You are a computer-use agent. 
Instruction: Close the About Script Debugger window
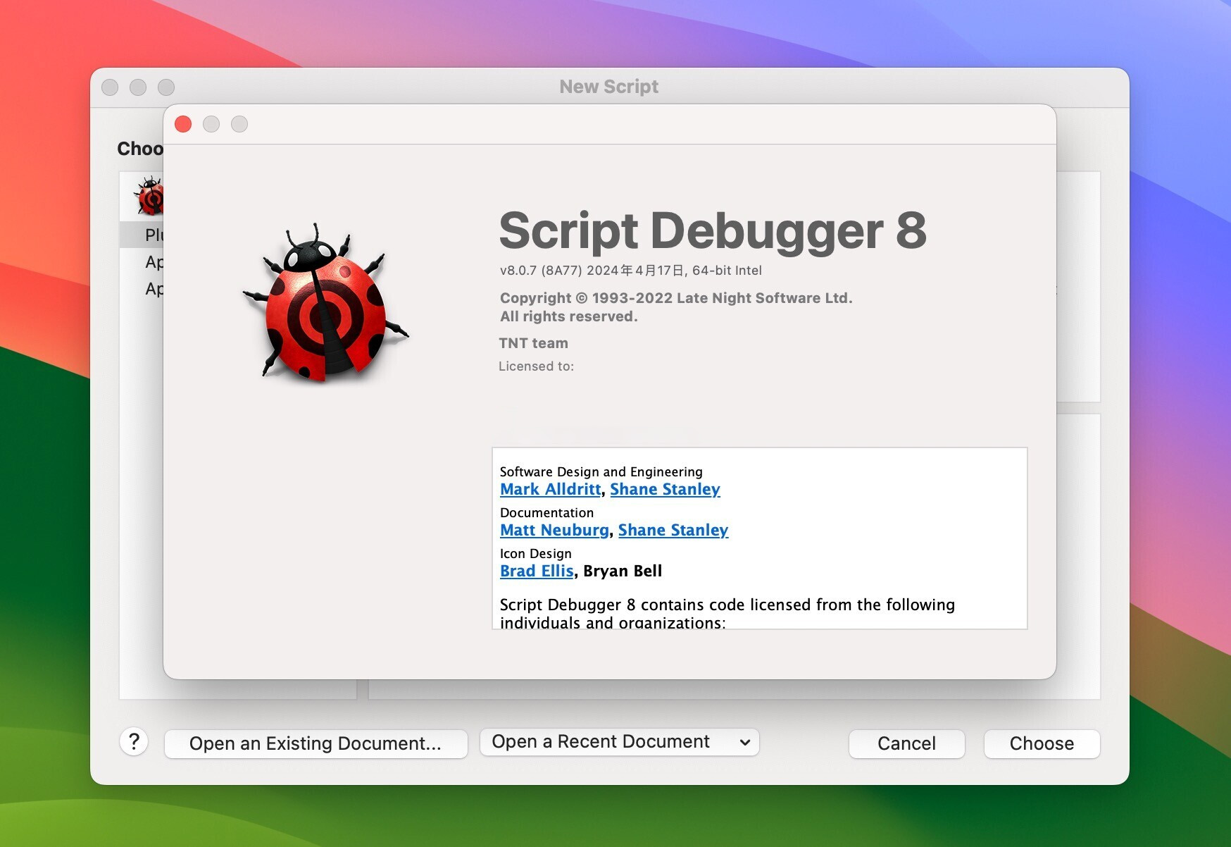tap(183, 123)
